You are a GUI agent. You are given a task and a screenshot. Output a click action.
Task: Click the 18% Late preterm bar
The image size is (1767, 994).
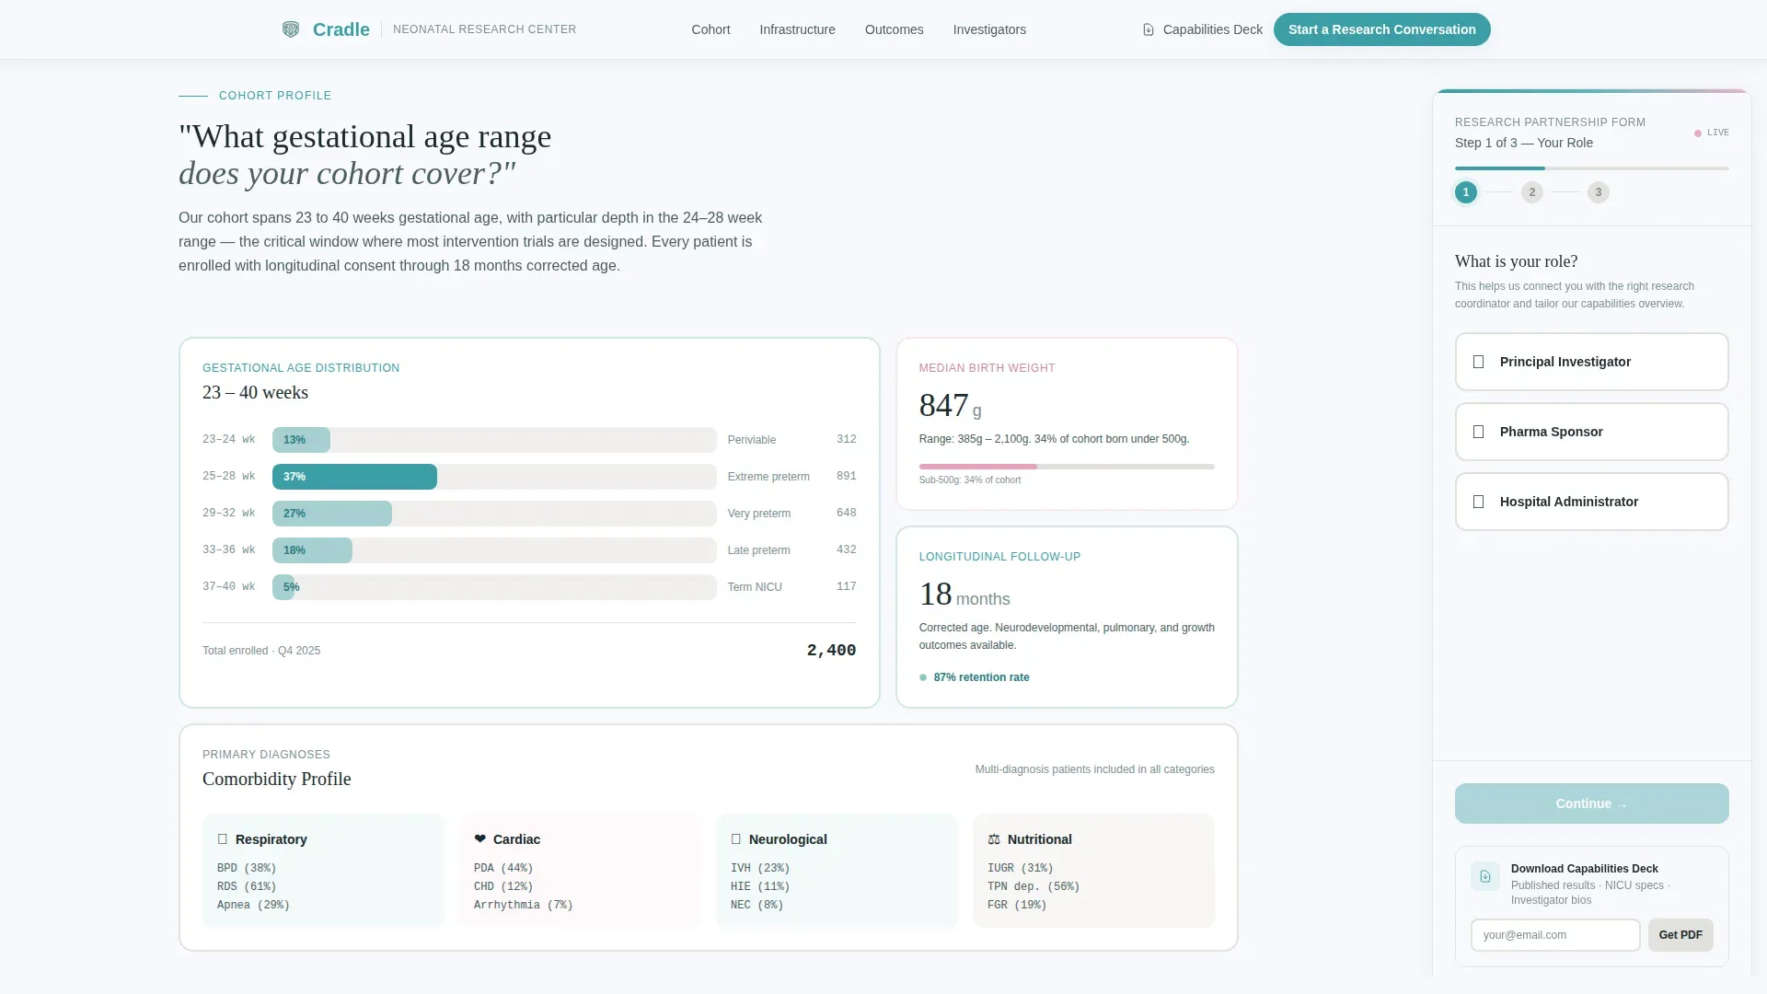(312, 550)
